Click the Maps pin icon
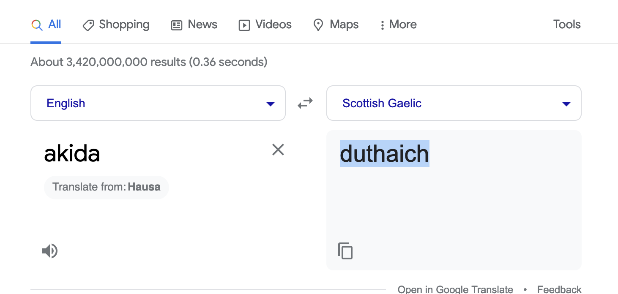 [318, 25]
